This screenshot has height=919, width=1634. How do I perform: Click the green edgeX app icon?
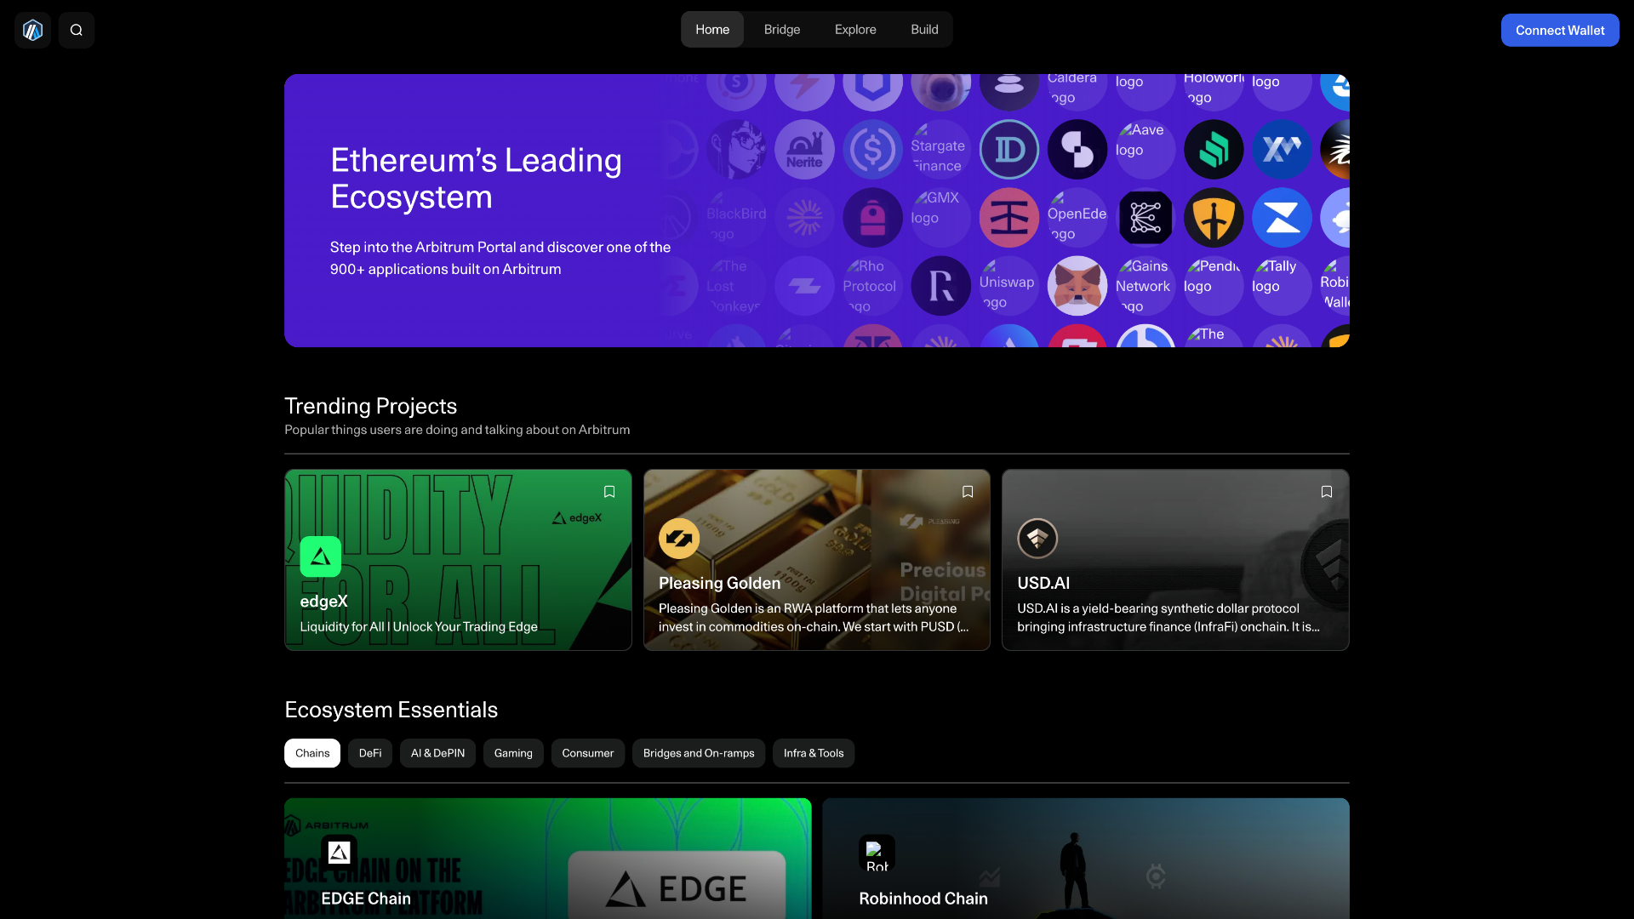click(321, 557)
